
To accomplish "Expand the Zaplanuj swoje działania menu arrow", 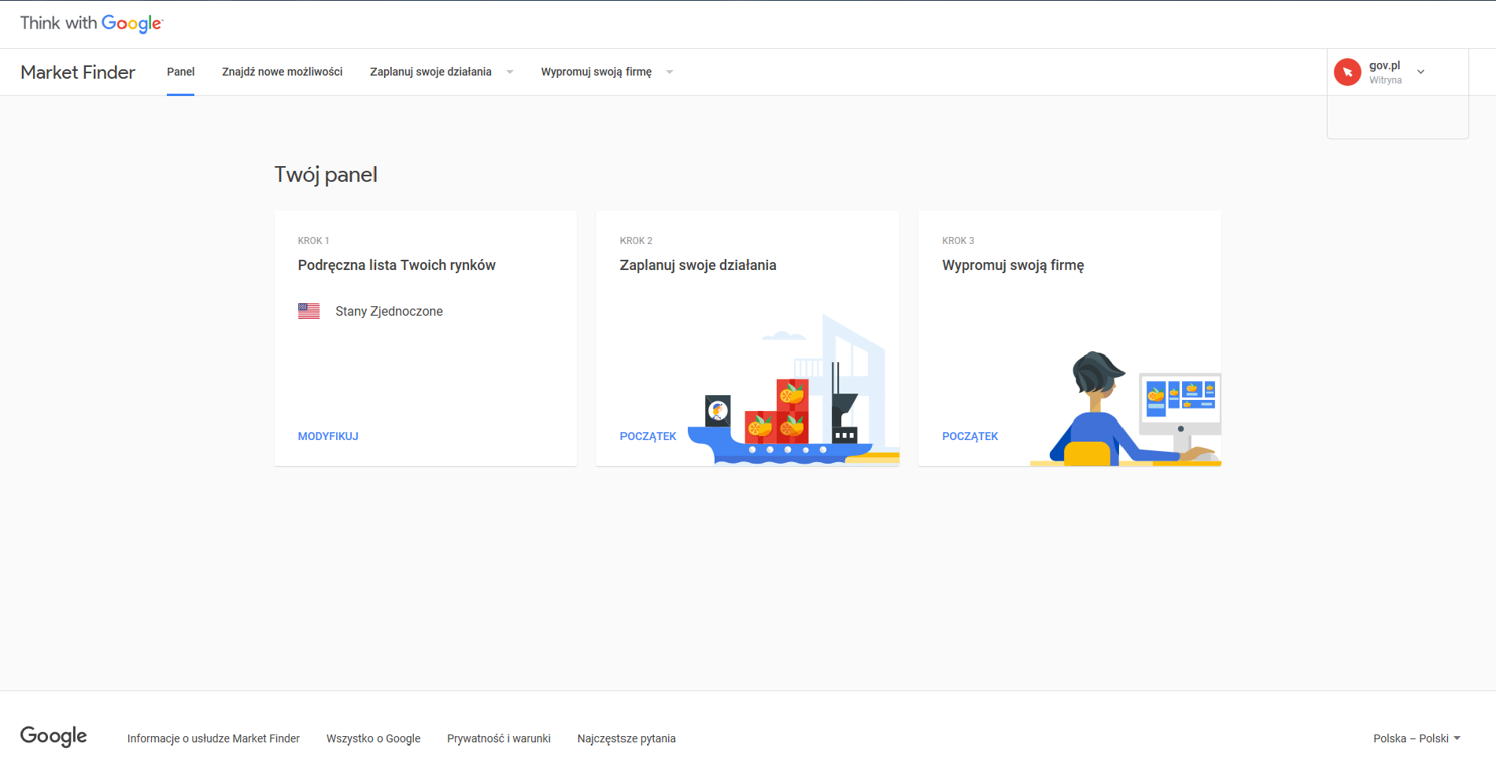I will [510, 72].
